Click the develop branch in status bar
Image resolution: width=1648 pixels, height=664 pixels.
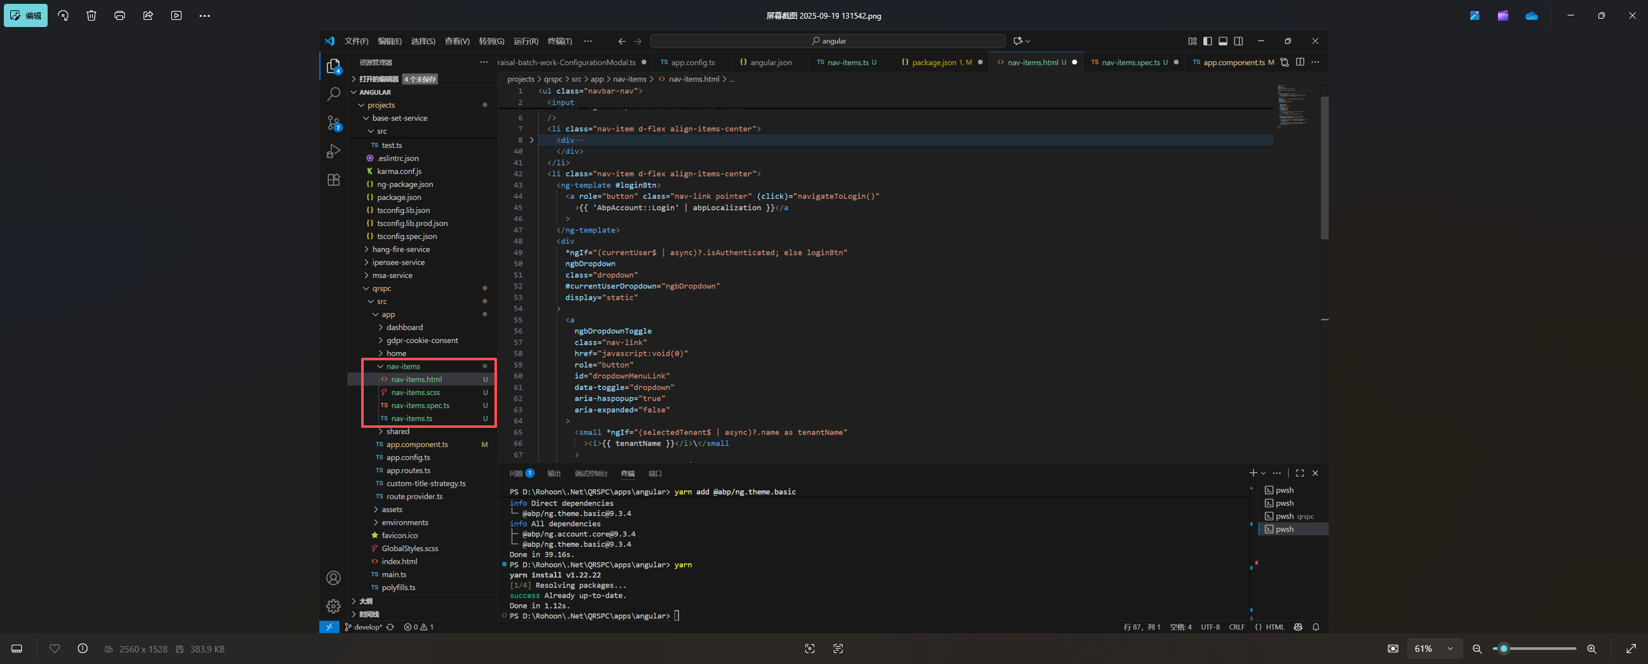[367, 627]
